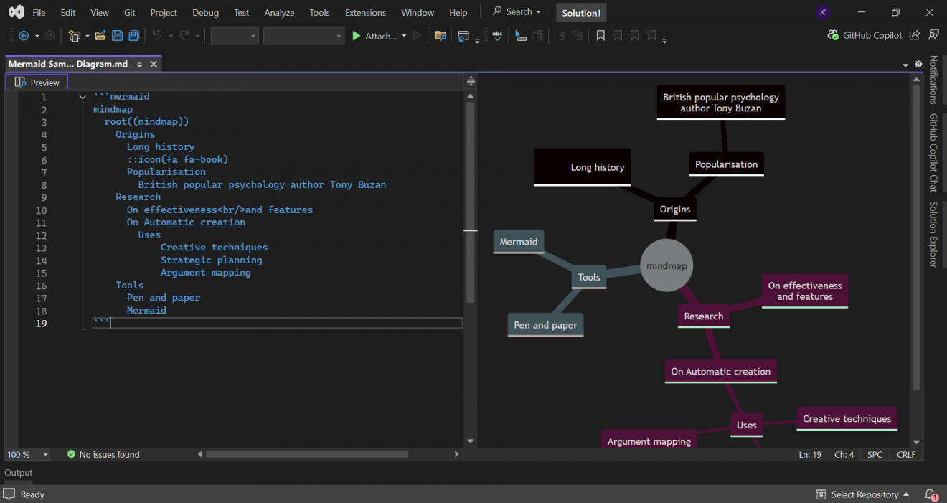Open the Find in Files folder icon

(x=440, y=36)
